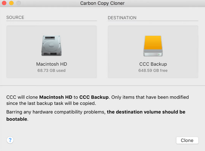205x151 pixels.
Task: Click the SOURCE section heading
Action: click(15, 17)
